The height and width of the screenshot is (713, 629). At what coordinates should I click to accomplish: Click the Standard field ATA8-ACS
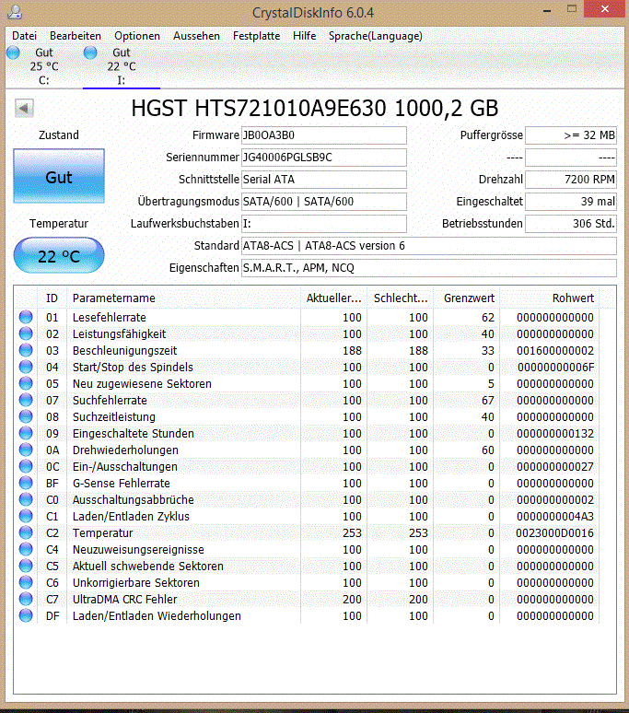pos(428,246)
